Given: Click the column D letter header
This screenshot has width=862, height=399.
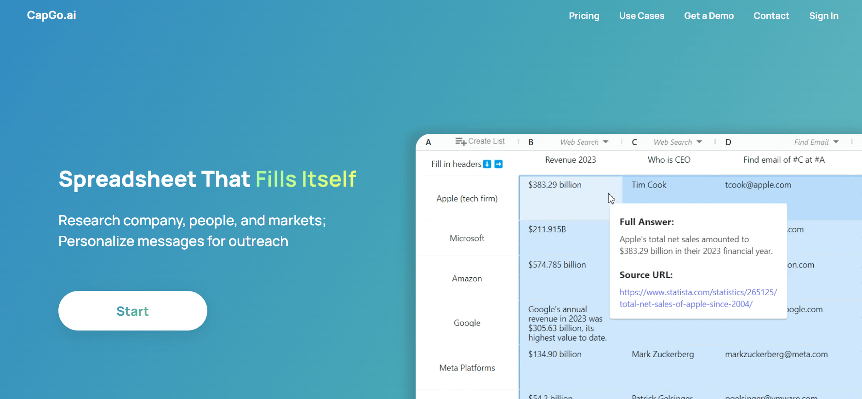Looking at the screenshot, I should [x=728, y=142].
